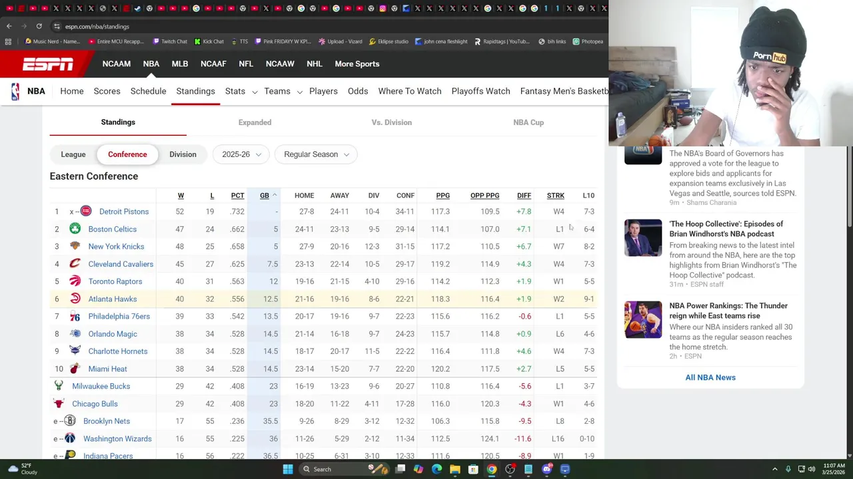This screenshot has height=479, width=853.
Task: Sort standings by PPG column
Action: tap(442, 196)
